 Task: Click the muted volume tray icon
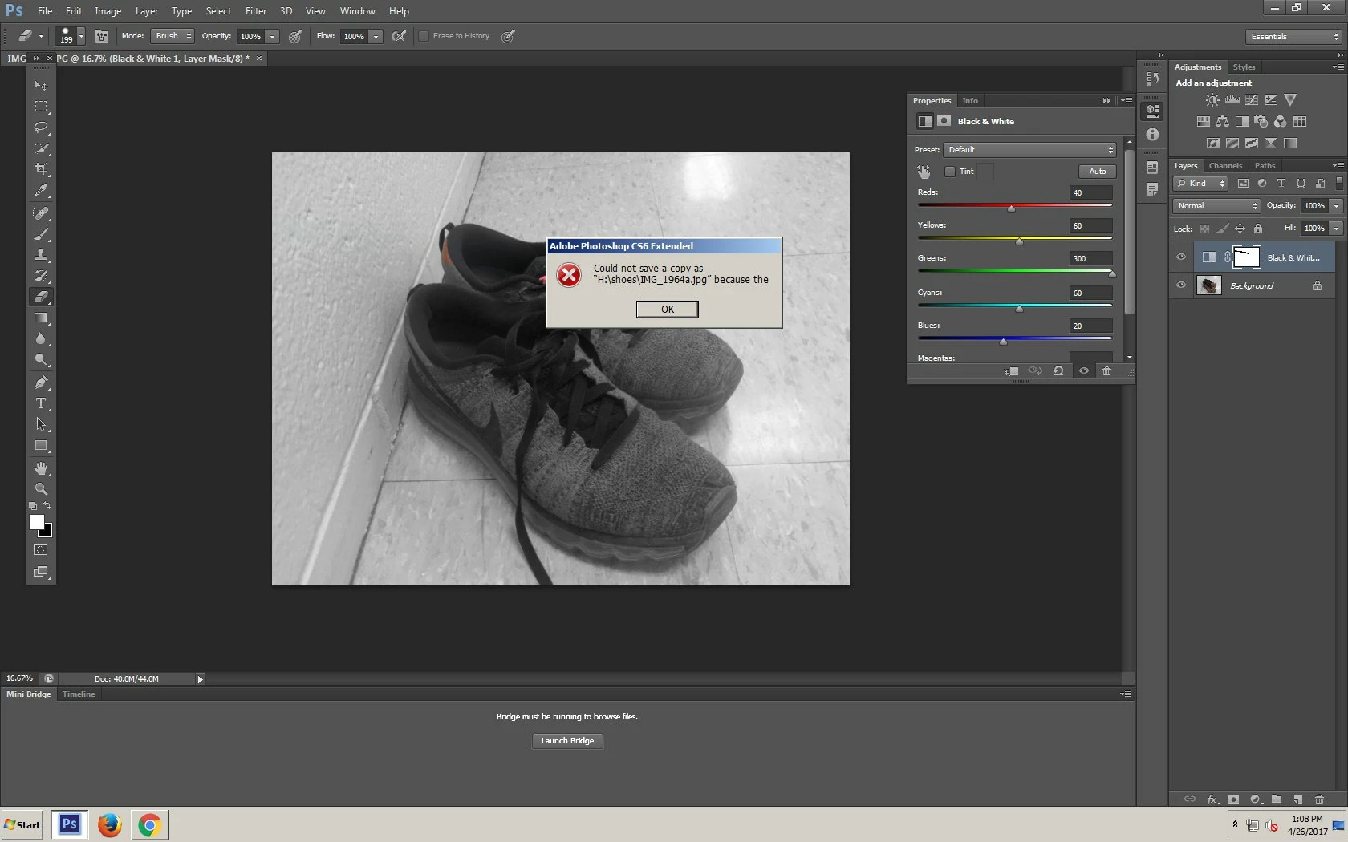point(1272,825)
